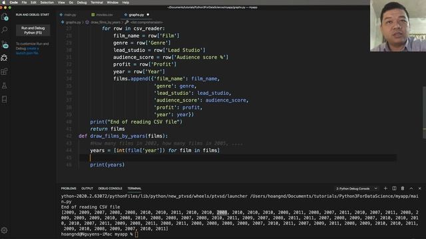Split the terminal panel
The image size is (426, 239).
(x=394, y=189)
